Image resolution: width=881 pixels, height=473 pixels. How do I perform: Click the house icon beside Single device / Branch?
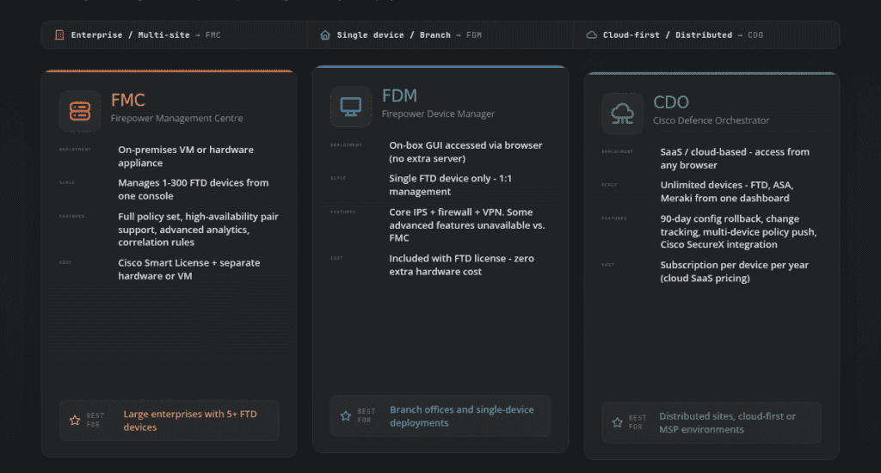pyautogui.click(x=325, y=34)
